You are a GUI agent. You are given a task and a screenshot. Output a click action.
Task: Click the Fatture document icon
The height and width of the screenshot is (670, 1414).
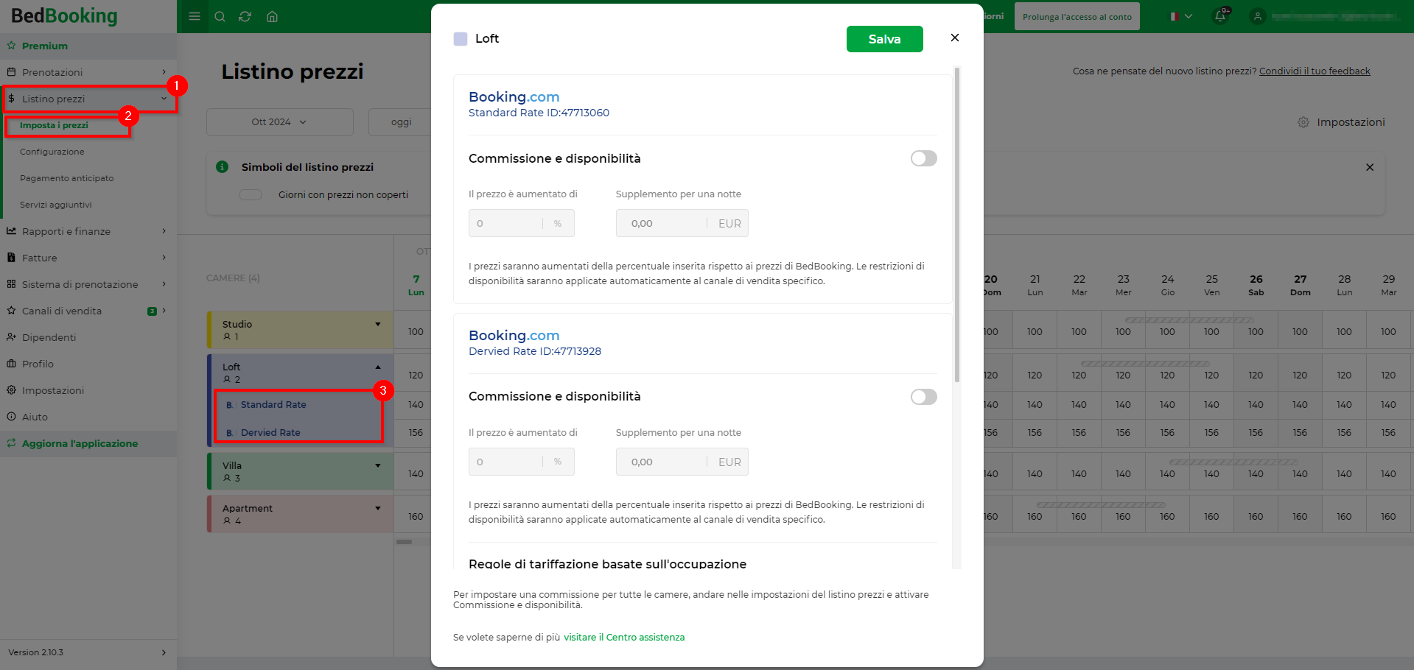point(11,258)
